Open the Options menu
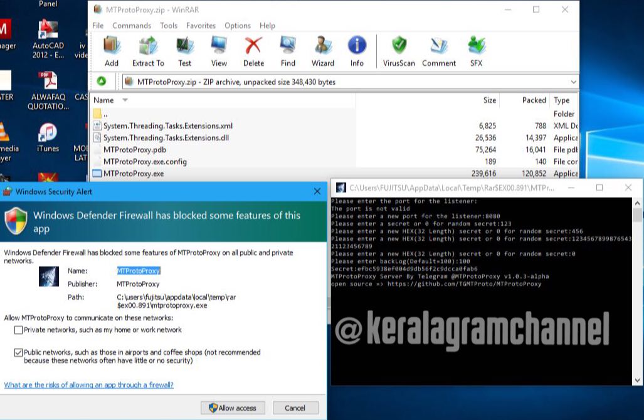The height and width of the screenshot is (420, 644). point(238,26)
